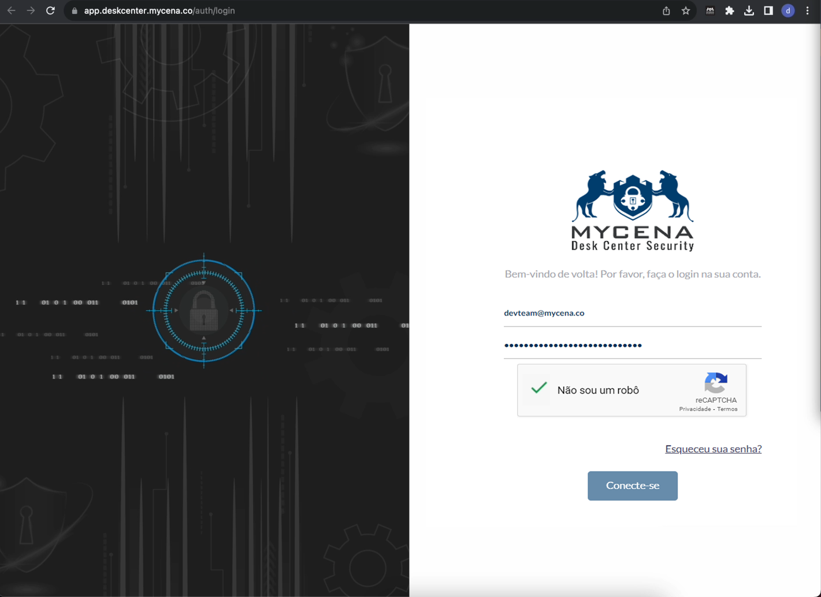
Task: Click the welcome text "Bem-vindo de volta!"
Action: [551, 274]
